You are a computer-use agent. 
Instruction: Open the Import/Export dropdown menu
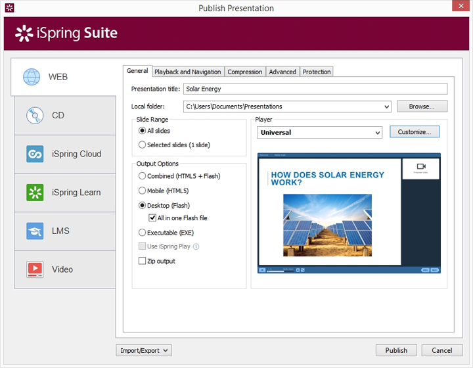[144, 350]
